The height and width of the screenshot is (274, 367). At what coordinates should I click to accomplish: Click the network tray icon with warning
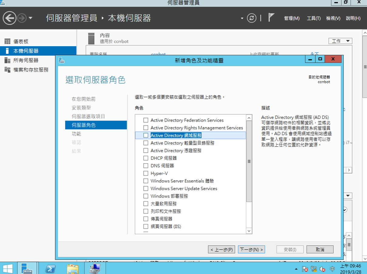(314, 269)
